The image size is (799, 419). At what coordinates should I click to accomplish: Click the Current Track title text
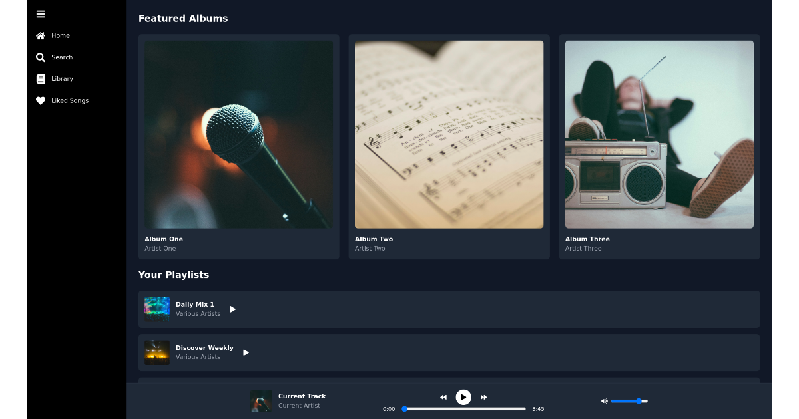(302, 396)
